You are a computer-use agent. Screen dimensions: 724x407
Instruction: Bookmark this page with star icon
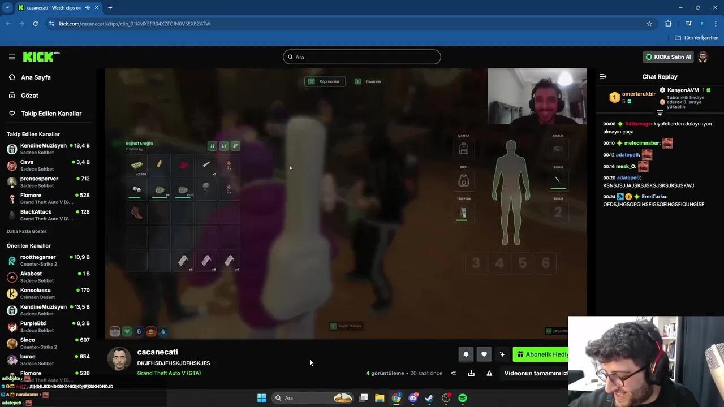[649, 24]
